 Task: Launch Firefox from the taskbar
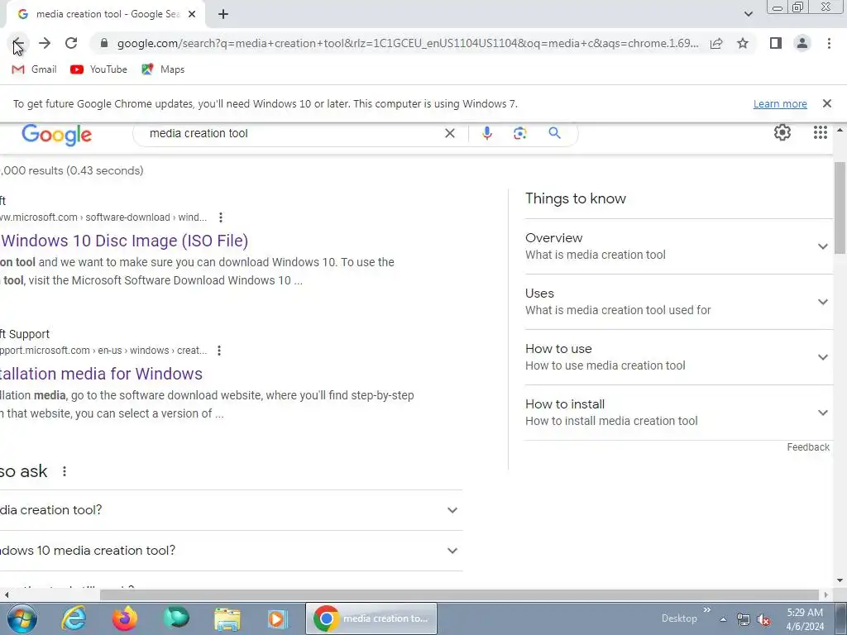pyautogui.click(x=125, y=618)
